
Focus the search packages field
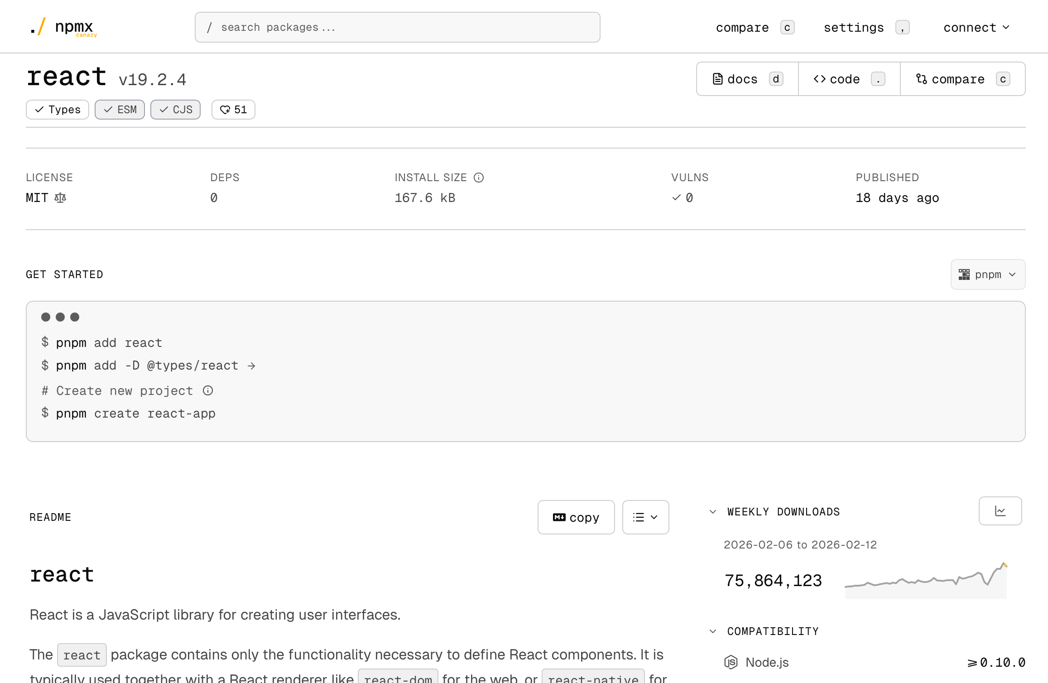tap(398, 27)
